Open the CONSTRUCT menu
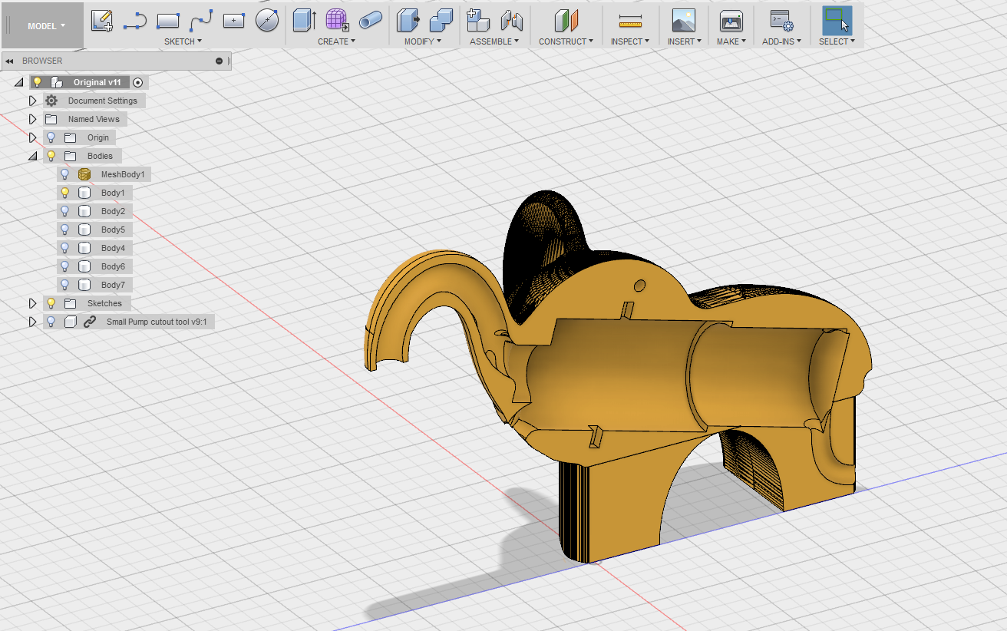This screenshot has width=1007, height=631. pos(566,41)
